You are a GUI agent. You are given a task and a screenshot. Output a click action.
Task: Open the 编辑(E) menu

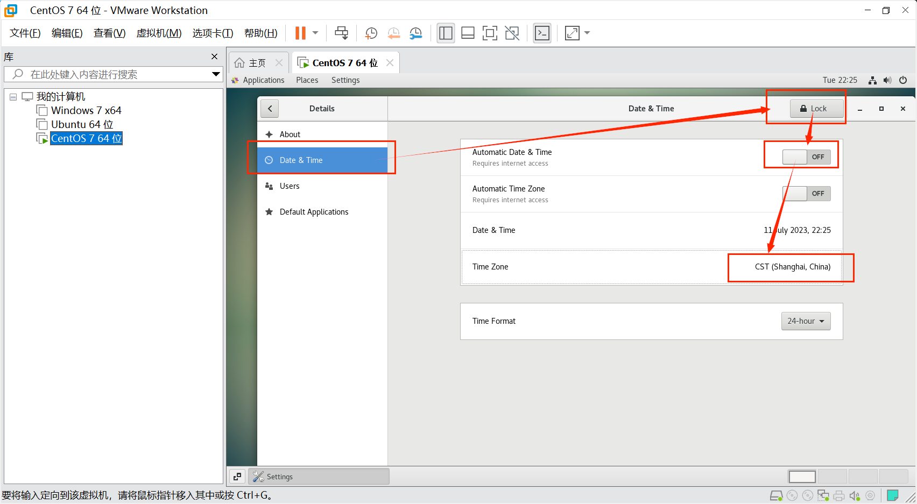[67, 33]
